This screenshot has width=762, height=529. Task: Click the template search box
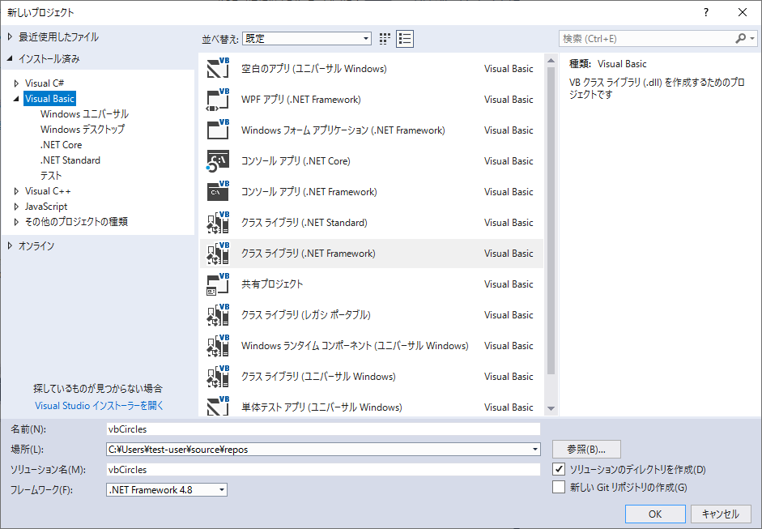648,38
